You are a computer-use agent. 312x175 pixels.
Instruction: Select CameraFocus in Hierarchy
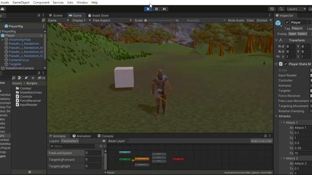click(19, 60)
